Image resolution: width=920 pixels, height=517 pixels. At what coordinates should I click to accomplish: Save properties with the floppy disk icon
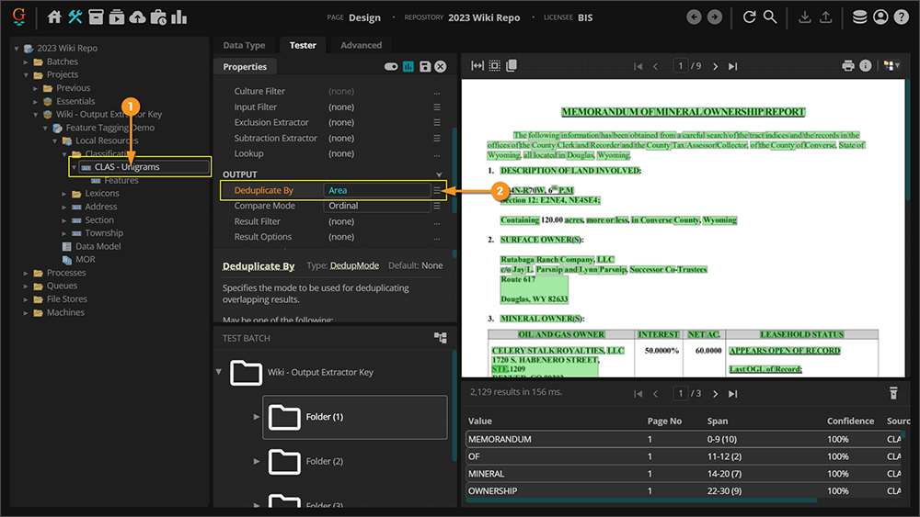[x=424, y=67]
